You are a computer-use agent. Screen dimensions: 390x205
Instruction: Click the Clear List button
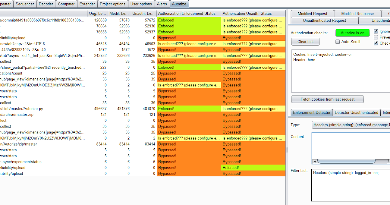tap(305, 42)
